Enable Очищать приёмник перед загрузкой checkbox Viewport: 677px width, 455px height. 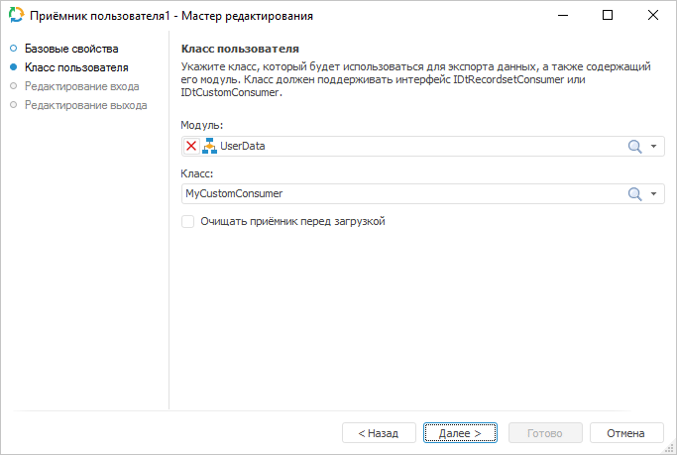[188, 222]
